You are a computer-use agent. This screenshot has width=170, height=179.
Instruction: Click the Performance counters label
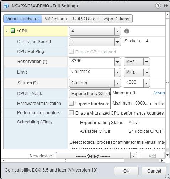(39, 113)
